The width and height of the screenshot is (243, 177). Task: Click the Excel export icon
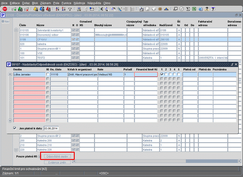pyautogui.click(x=194, y=9)
